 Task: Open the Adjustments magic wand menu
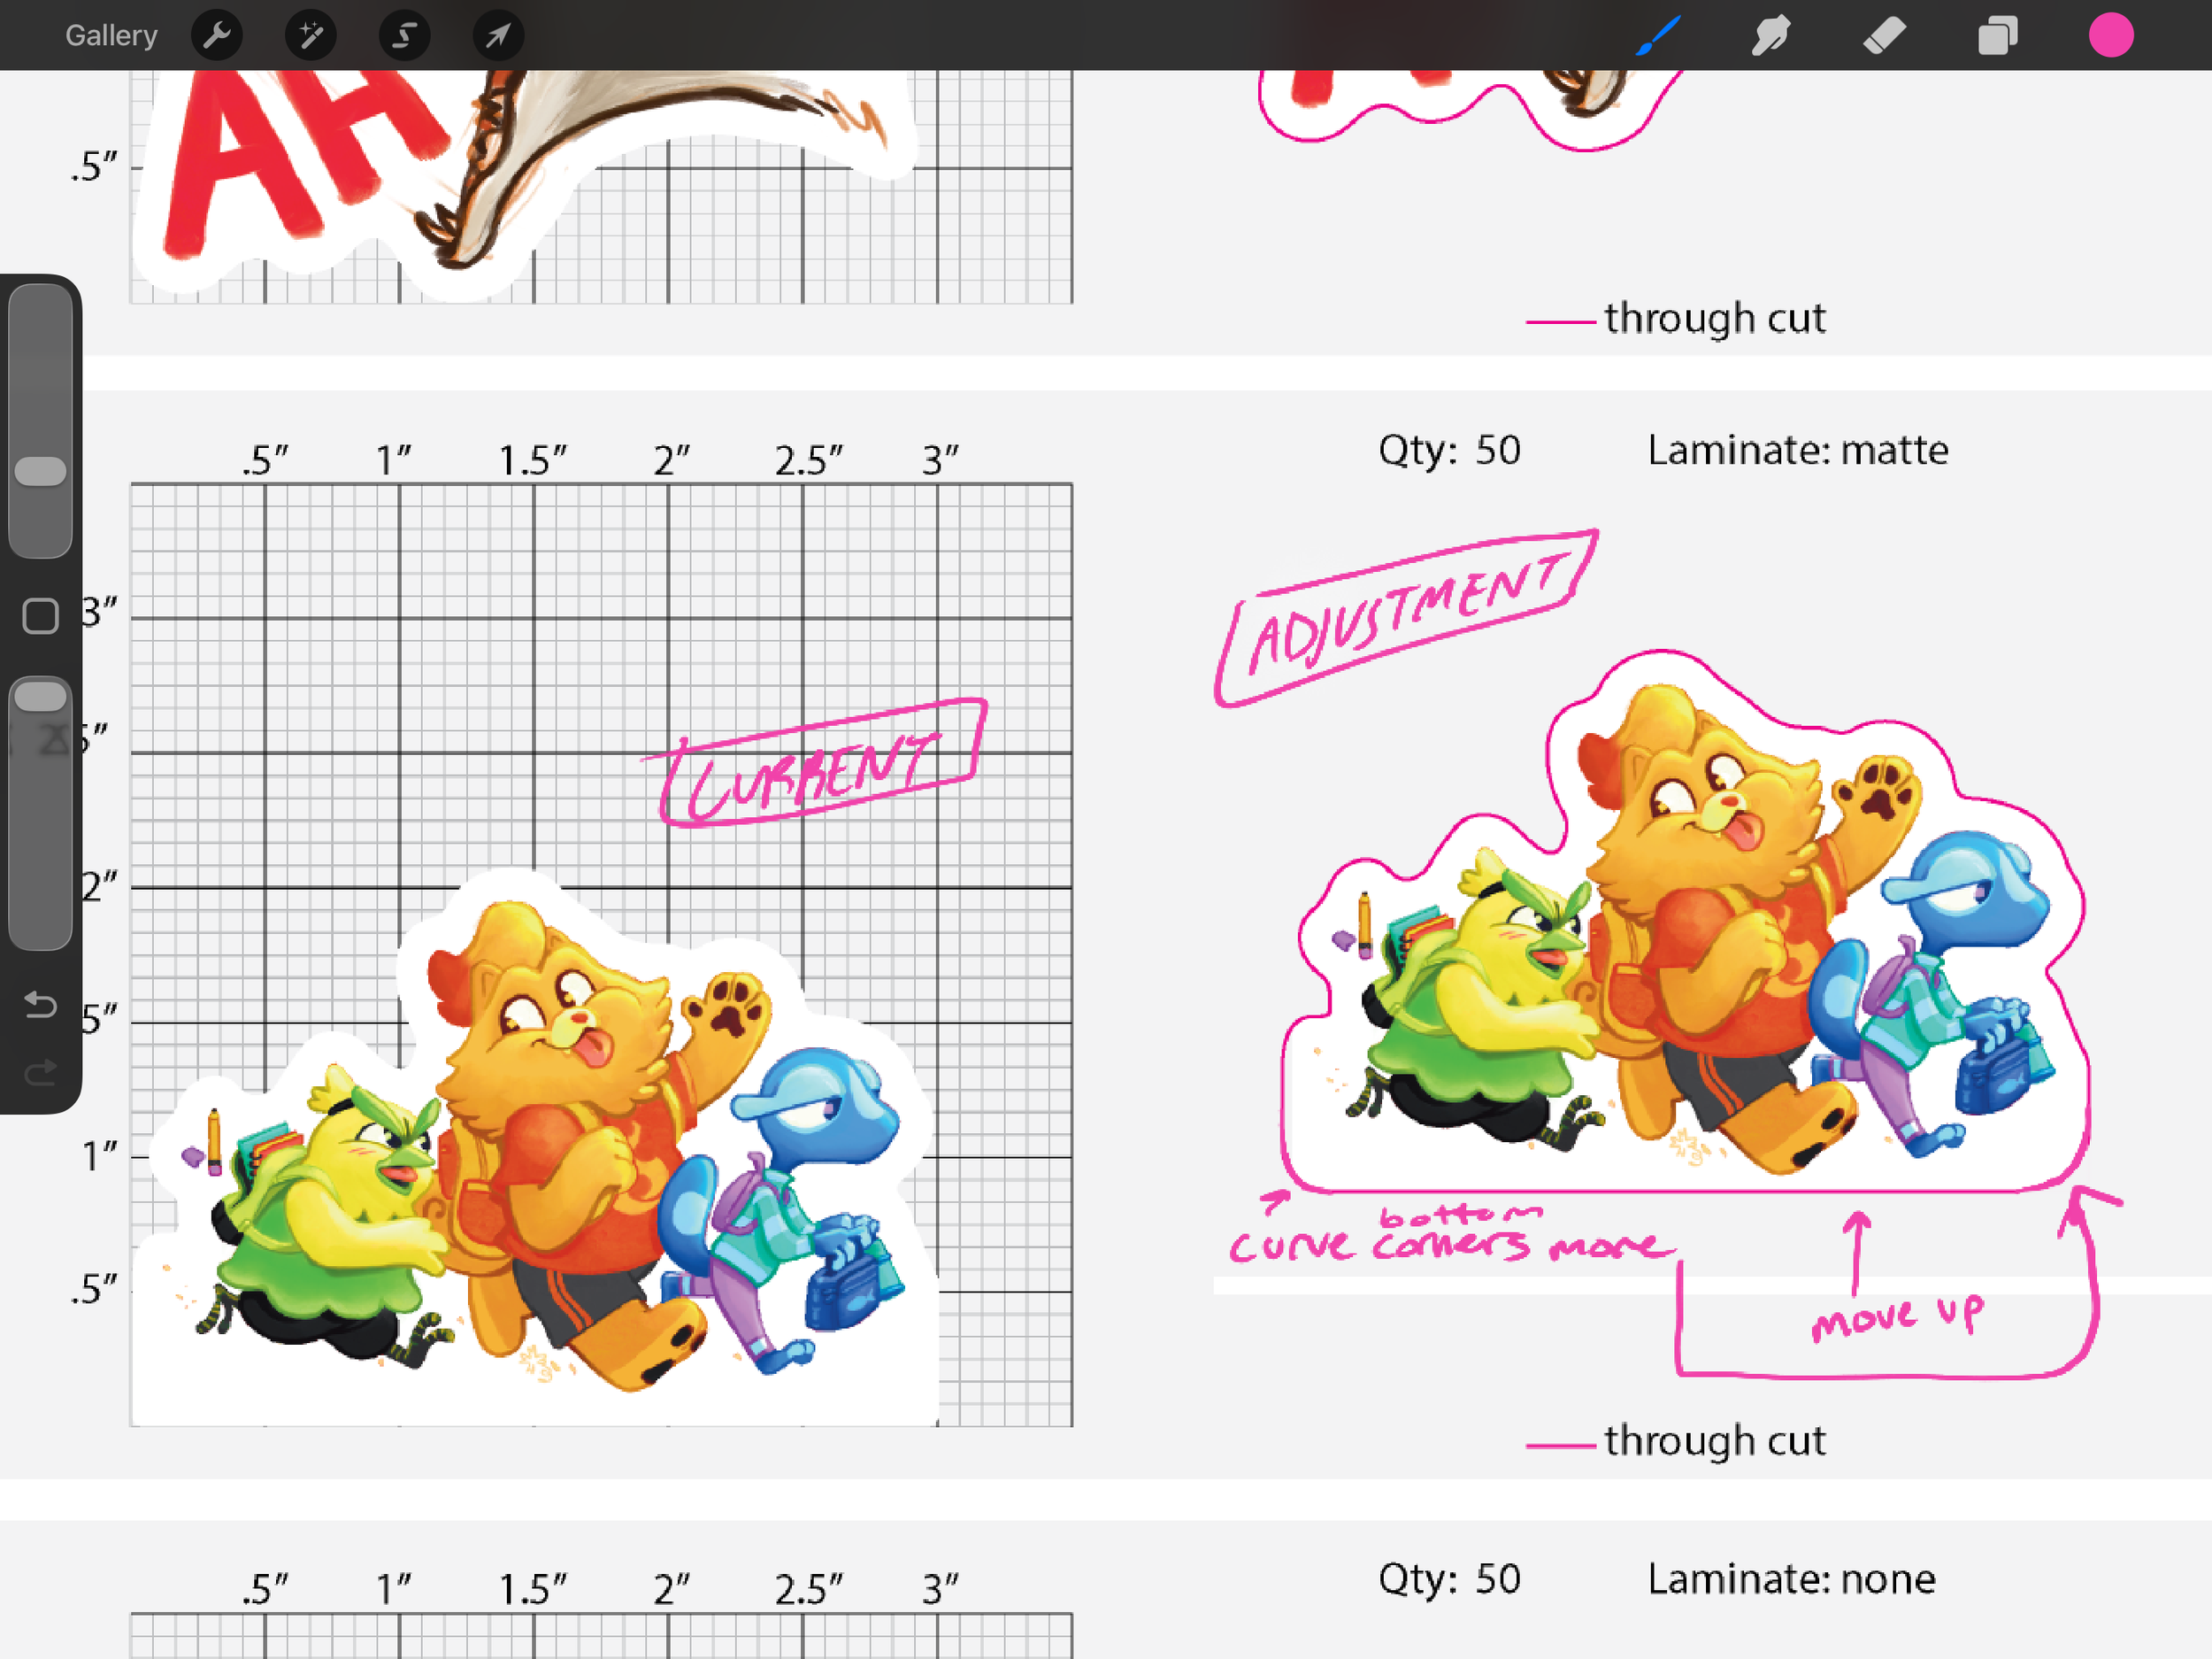tap(310, 35)
